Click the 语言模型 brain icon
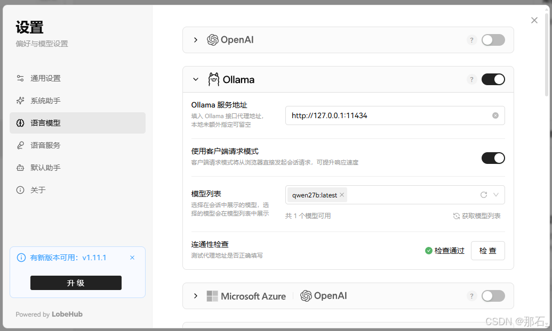Screen dimensions: 552x331 20,123
